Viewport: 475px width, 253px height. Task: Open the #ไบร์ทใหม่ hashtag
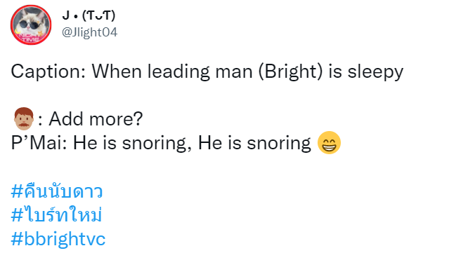pyautogui.click(x=56, y=214)
